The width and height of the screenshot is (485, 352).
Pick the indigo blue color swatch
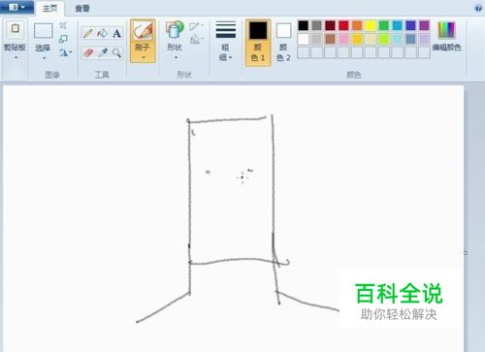coord(410,25)
